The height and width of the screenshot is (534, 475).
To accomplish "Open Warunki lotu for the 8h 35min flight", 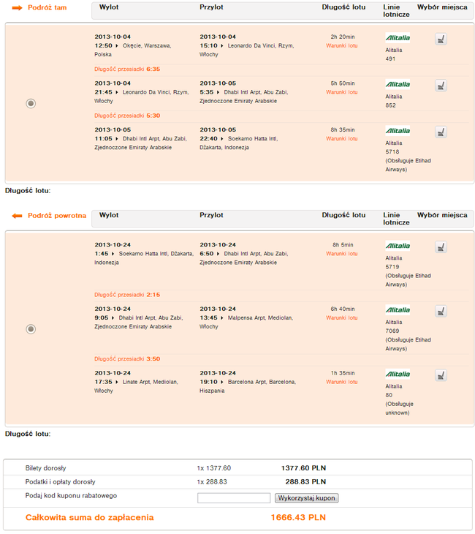I will click(341, 138).
